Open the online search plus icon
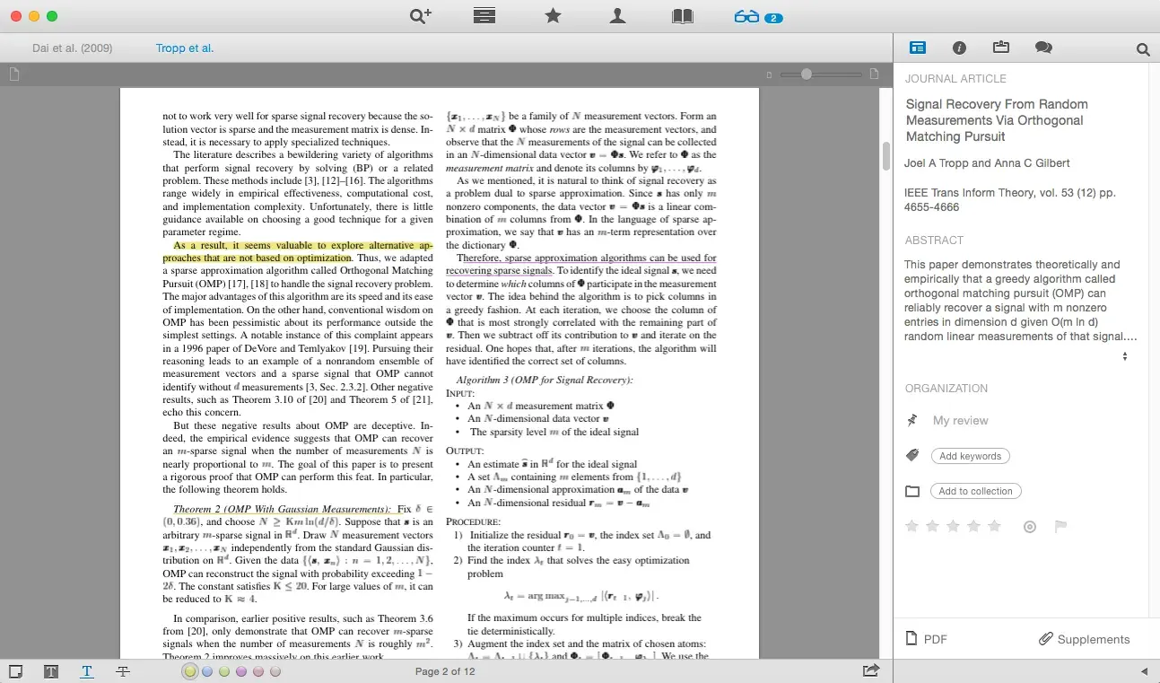The width and height of the screenshot is (1160, 683). click(x=420, y=16)
